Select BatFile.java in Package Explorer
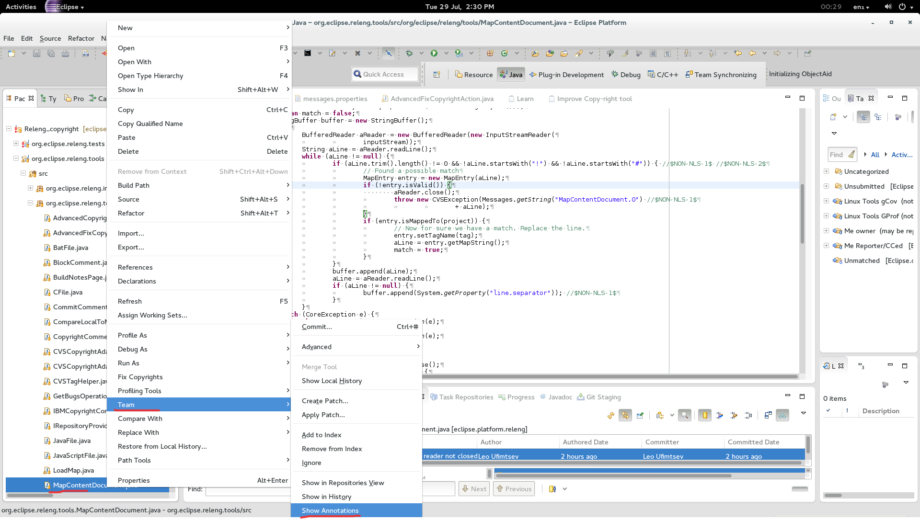The width and height of the screenshot is (920, 521). coord(70,248)
